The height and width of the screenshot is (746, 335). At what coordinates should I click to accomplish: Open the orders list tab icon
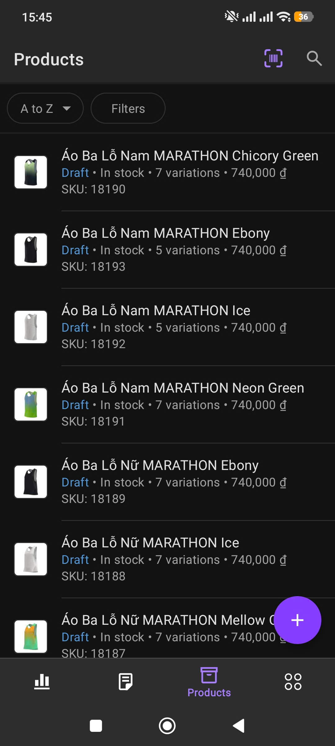click(126, 682)
